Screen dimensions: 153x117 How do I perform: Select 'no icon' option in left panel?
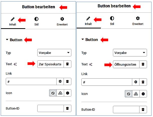coord(53,93)
